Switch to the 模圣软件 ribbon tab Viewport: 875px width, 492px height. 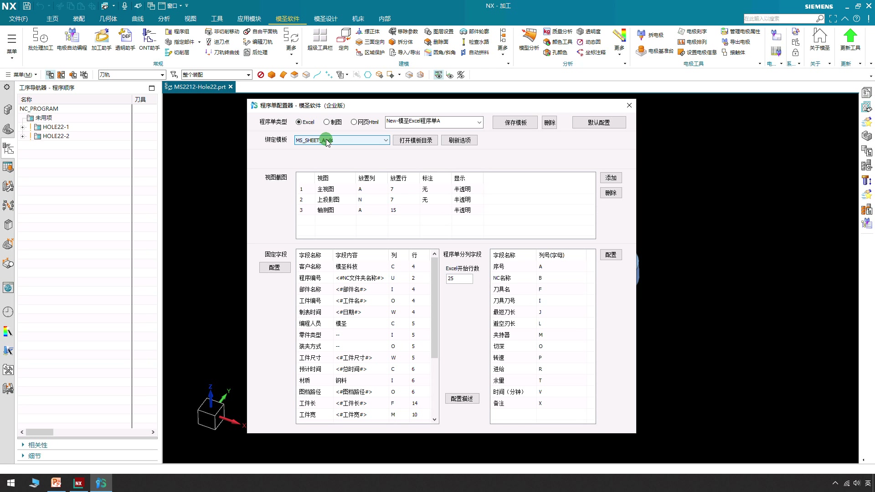[x=288, y=19]
